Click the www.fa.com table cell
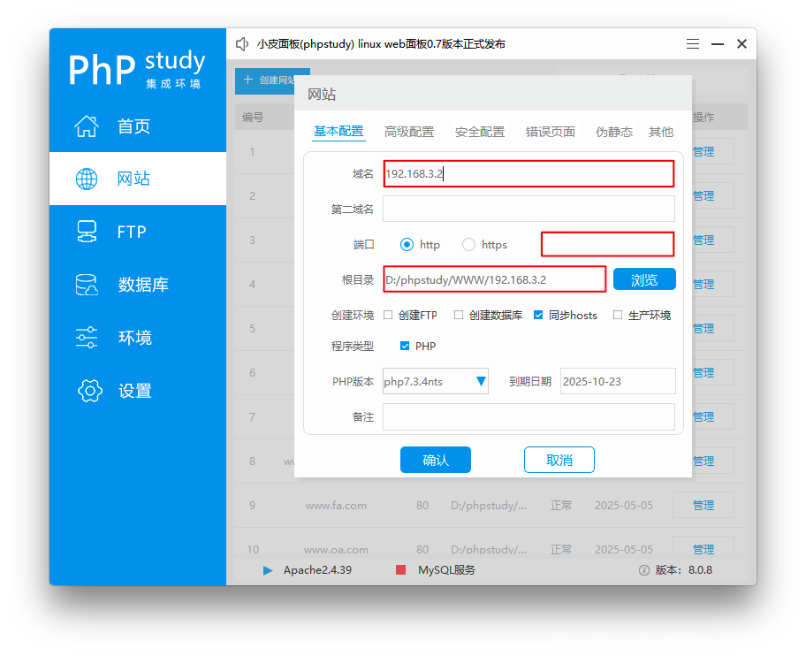Screen dimensions: 806x656 336,506
